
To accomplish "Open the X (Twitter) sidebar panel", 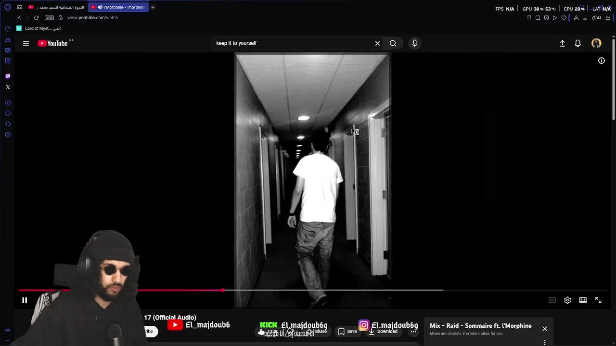I will [8, 87].
